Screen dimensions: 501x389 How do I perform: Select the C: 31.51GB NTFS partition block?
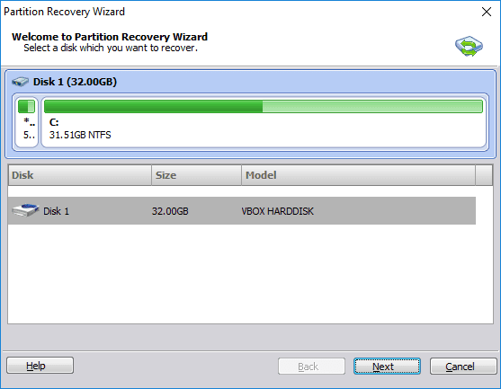click(264, 122)
